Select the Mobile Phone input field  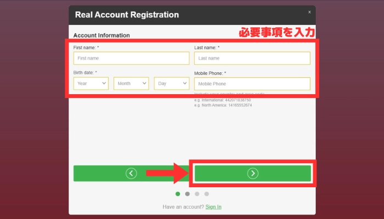(x=252, y=84)
